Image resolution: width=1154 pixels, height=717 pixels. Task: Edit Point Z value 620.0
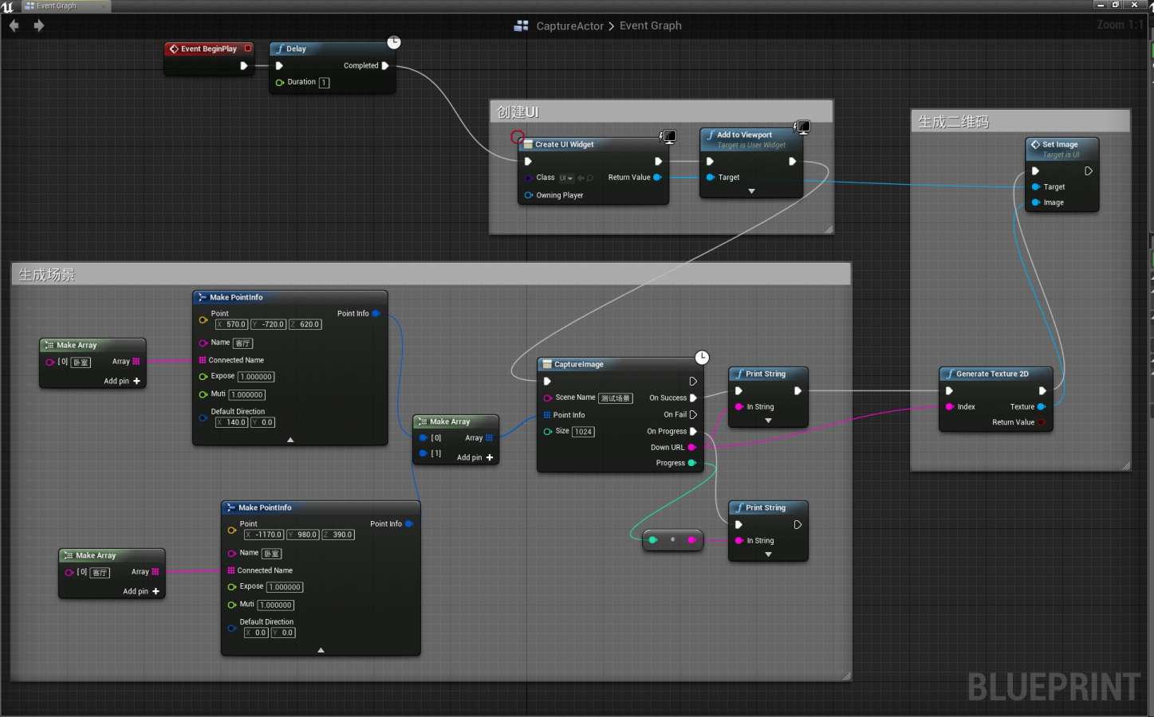[305, 324]
